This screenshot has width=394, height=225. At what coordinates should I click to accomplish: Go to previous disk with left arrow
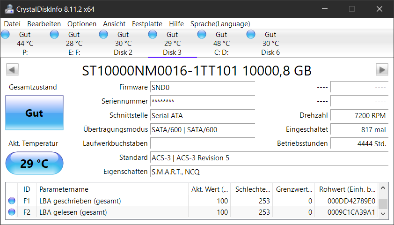coord(12,70)
